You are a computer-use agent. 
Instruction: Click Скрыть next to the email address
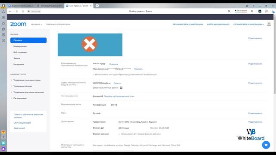[117, 83]
